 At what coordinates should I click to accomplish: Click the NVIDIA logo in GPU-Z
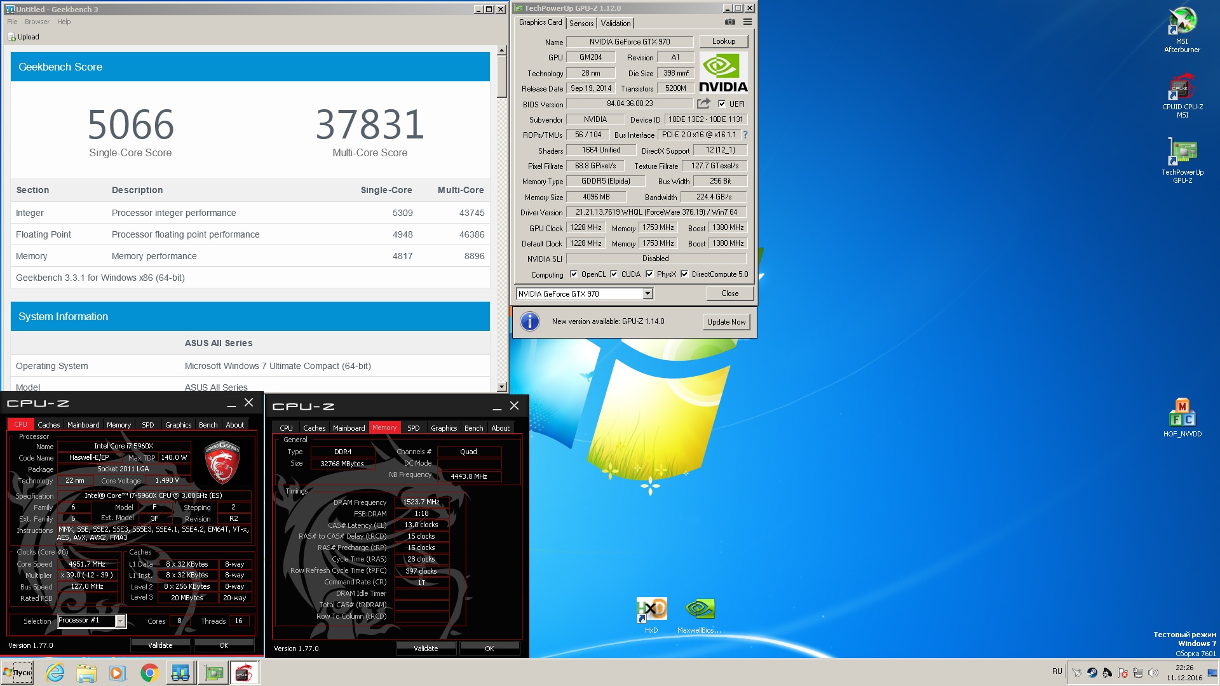pos(723,72)
